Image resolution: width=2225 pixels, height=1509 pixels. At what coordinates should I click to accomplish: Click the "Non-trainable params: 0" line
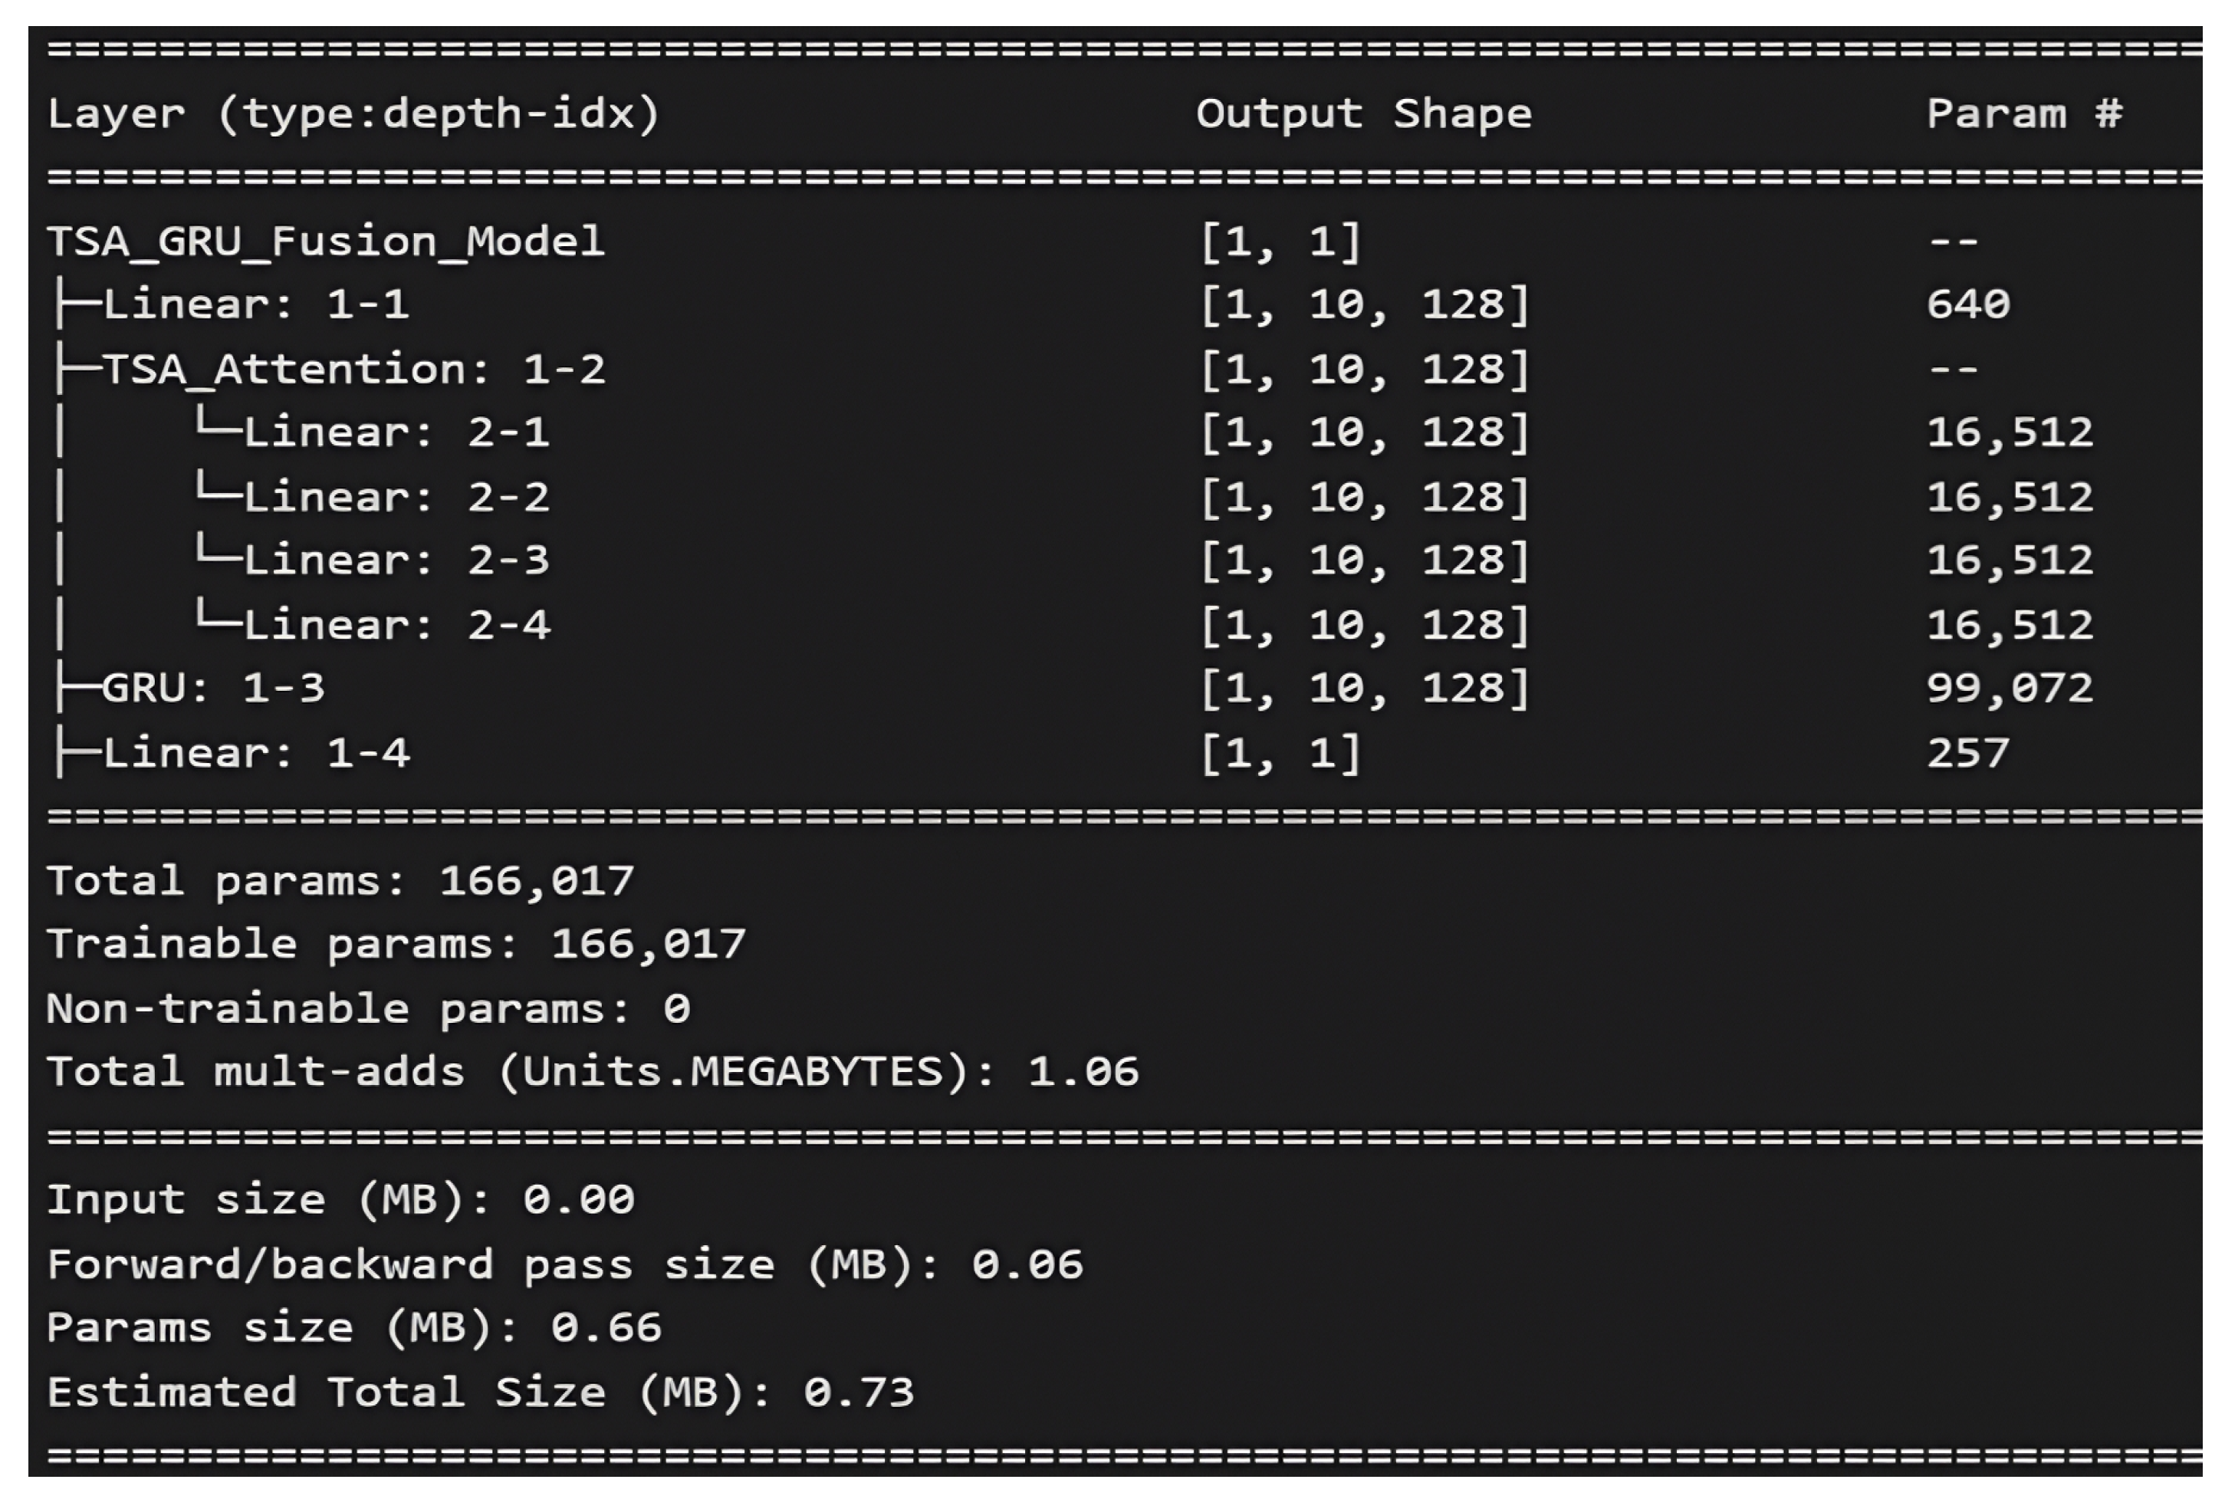tap(368, 1009)
